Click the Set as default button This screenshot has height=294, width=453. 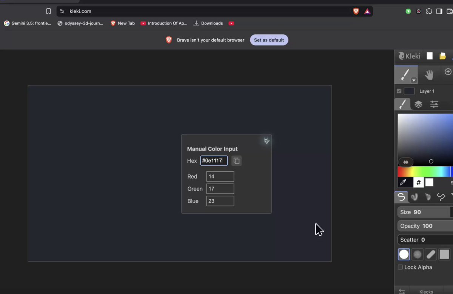[x=269, y=40]
